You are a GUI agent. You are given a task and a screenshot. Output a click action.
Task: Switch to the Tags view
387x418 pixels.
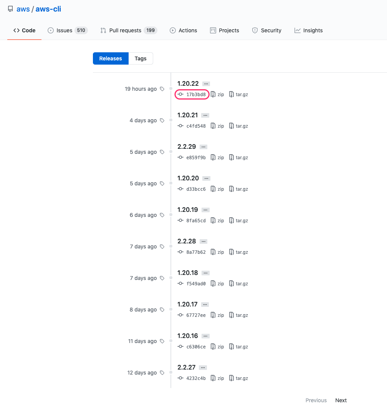pyautogui.click(x=140, y=58)
